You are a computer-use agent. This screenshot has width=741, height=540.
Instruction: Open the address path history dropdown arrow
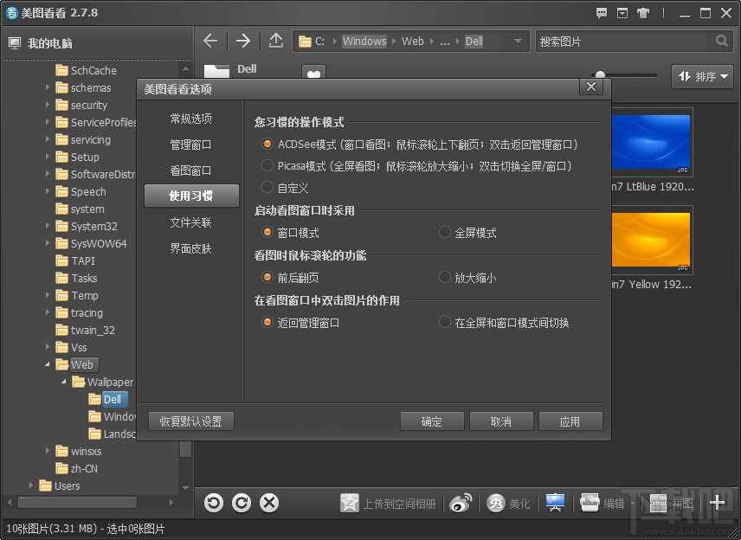(518, 41)
